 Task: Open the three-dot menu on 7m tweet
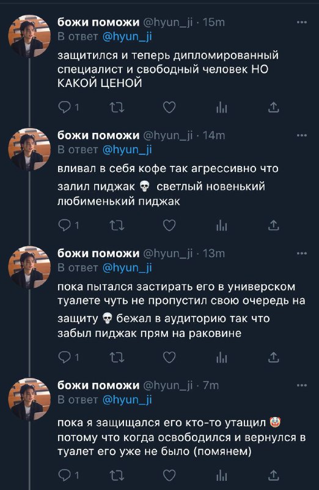click(301, 385)
